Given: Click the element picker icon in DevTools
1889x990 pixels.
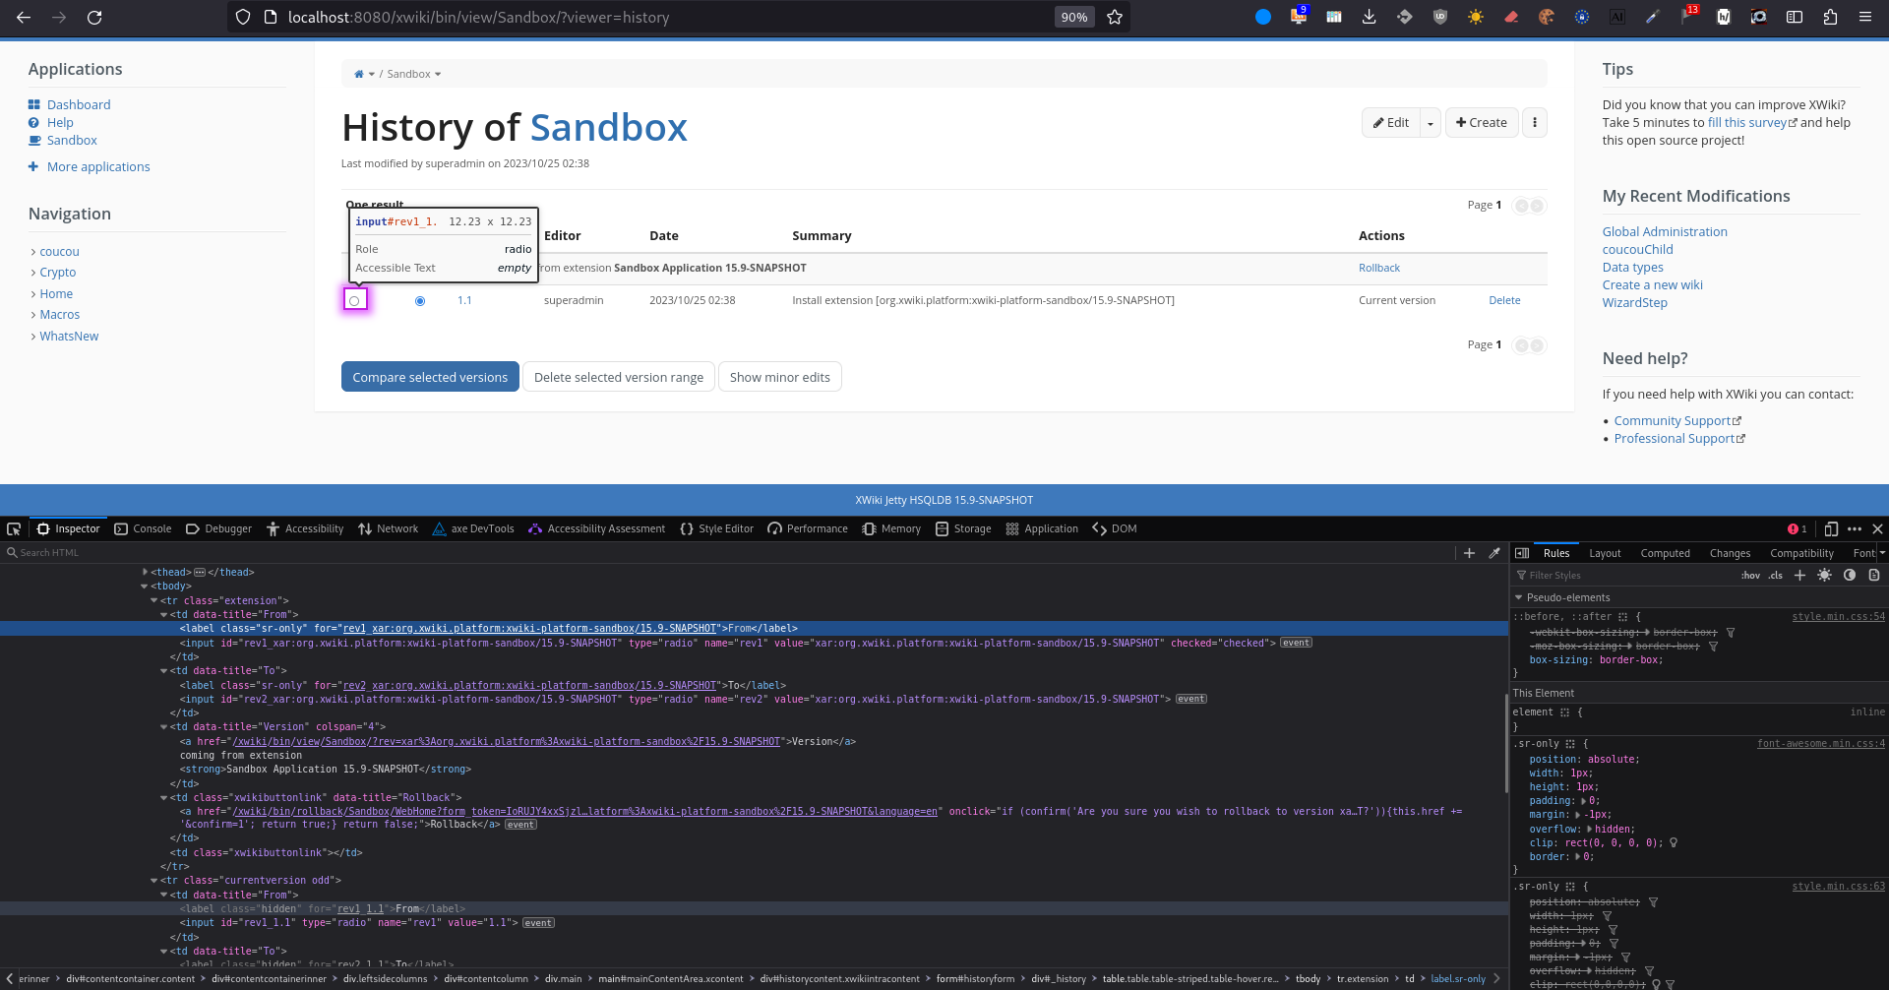Looking at the screenshot, I should [x=14, y=528].
